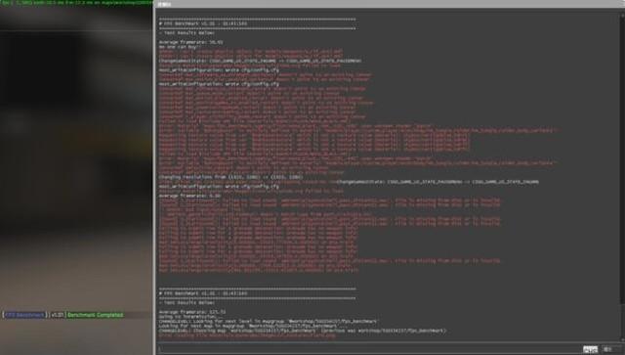Click the 'v1.01' version text in chat
The height and width of the screenshot is (355, 625).
58,315
